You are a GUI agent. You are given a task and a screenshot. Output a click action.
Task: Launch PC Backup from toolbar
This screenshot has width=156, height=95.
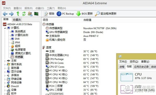point(65,14)
